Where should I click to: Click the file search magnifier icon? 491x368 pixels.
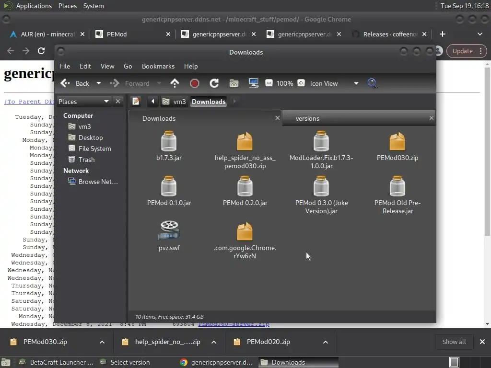tap(372, 83)
